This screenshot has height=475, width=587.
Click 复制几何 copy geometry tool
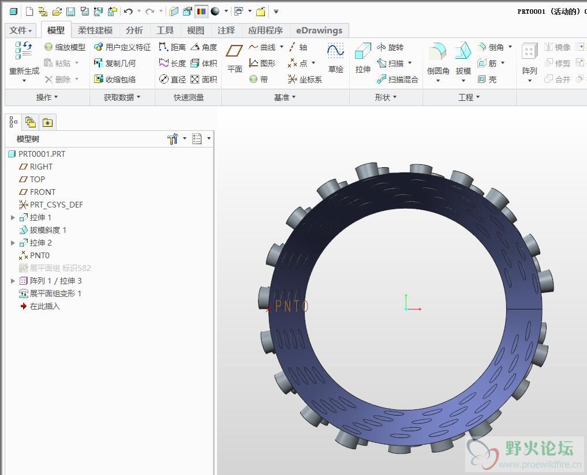pos(115,63)
